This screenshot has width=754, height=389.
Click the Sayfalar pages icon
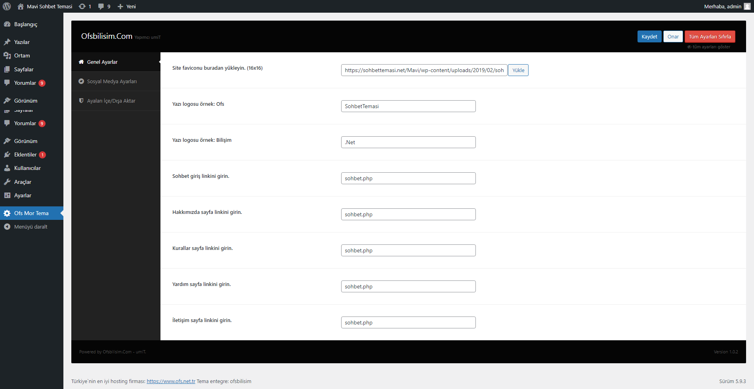7,69
